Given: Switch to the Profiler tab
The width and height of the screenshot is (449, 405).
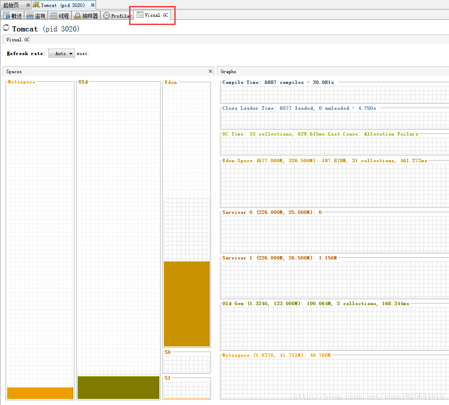Looking at the screenshot, I should tap(117, 16).
